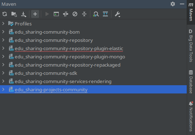Expand edu_sharing-community-sdk node

click(3, 73)
